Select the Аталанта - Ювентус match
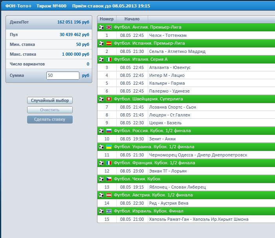 tap(186, 67)
